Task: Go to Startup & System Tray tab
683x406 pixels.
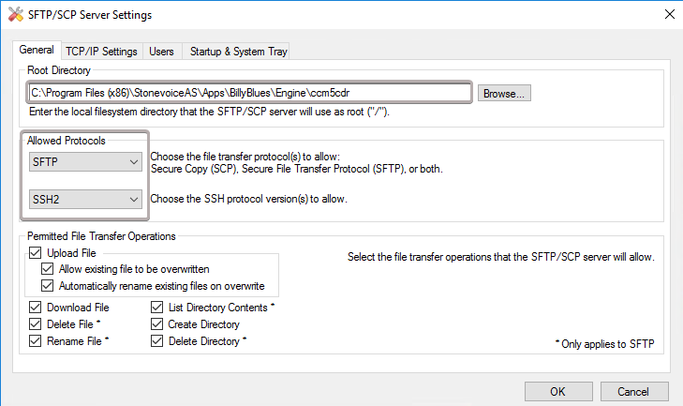Action: click(238, 51)
